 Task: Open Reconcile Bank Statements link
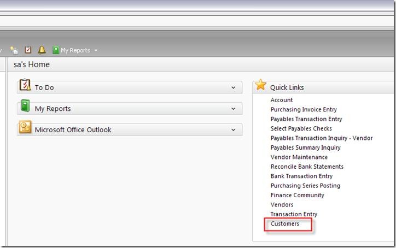[307, 167]
